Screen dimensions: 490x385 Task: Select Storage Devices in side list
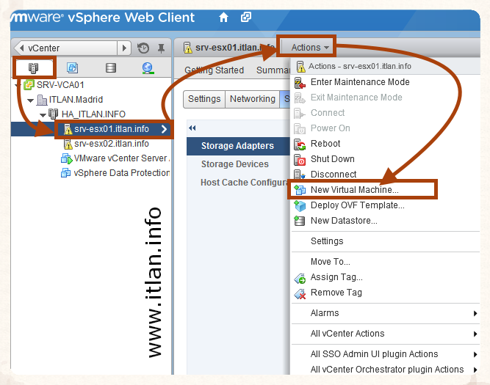point(234,164)
